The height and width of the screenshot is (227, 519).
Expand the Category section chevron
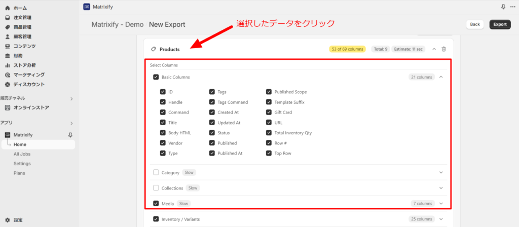(441, 172)
